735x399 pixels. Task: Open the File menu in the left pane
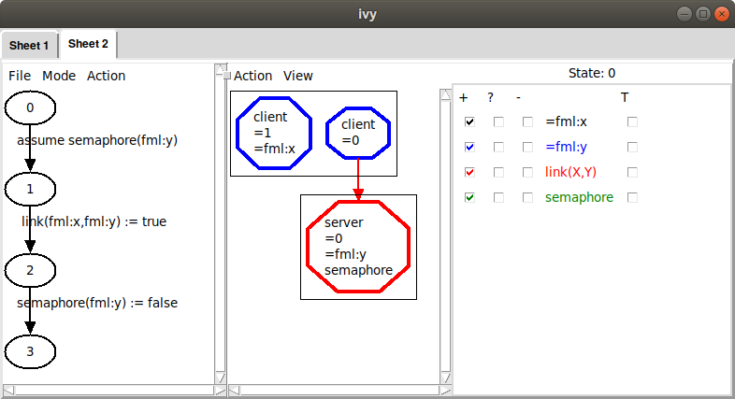click(20, 76)
